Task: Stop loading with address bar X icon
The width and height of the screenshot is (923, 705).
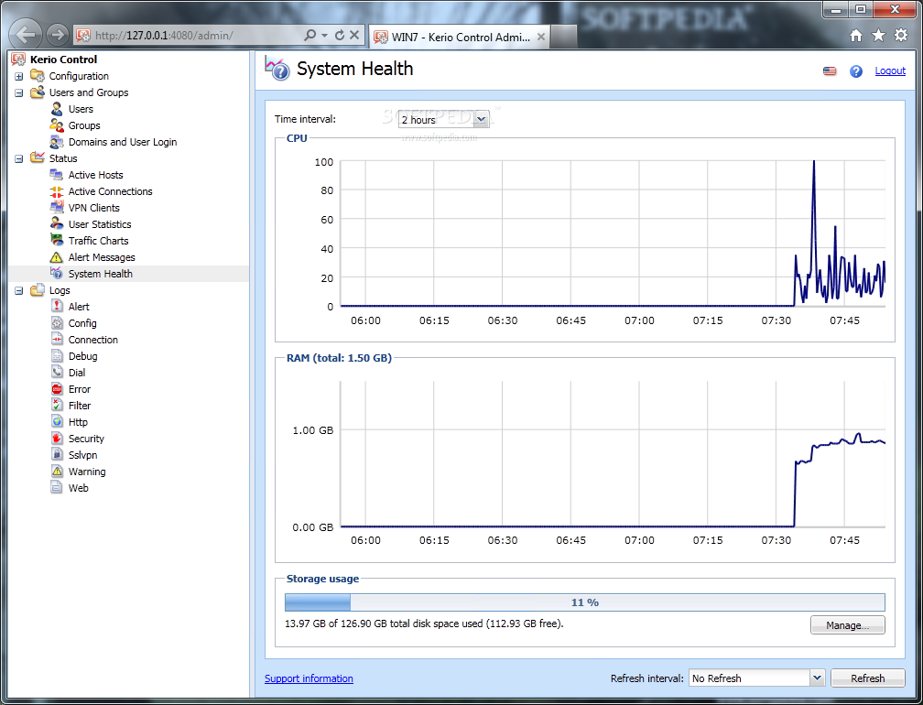Action: [x=354, y=36]
